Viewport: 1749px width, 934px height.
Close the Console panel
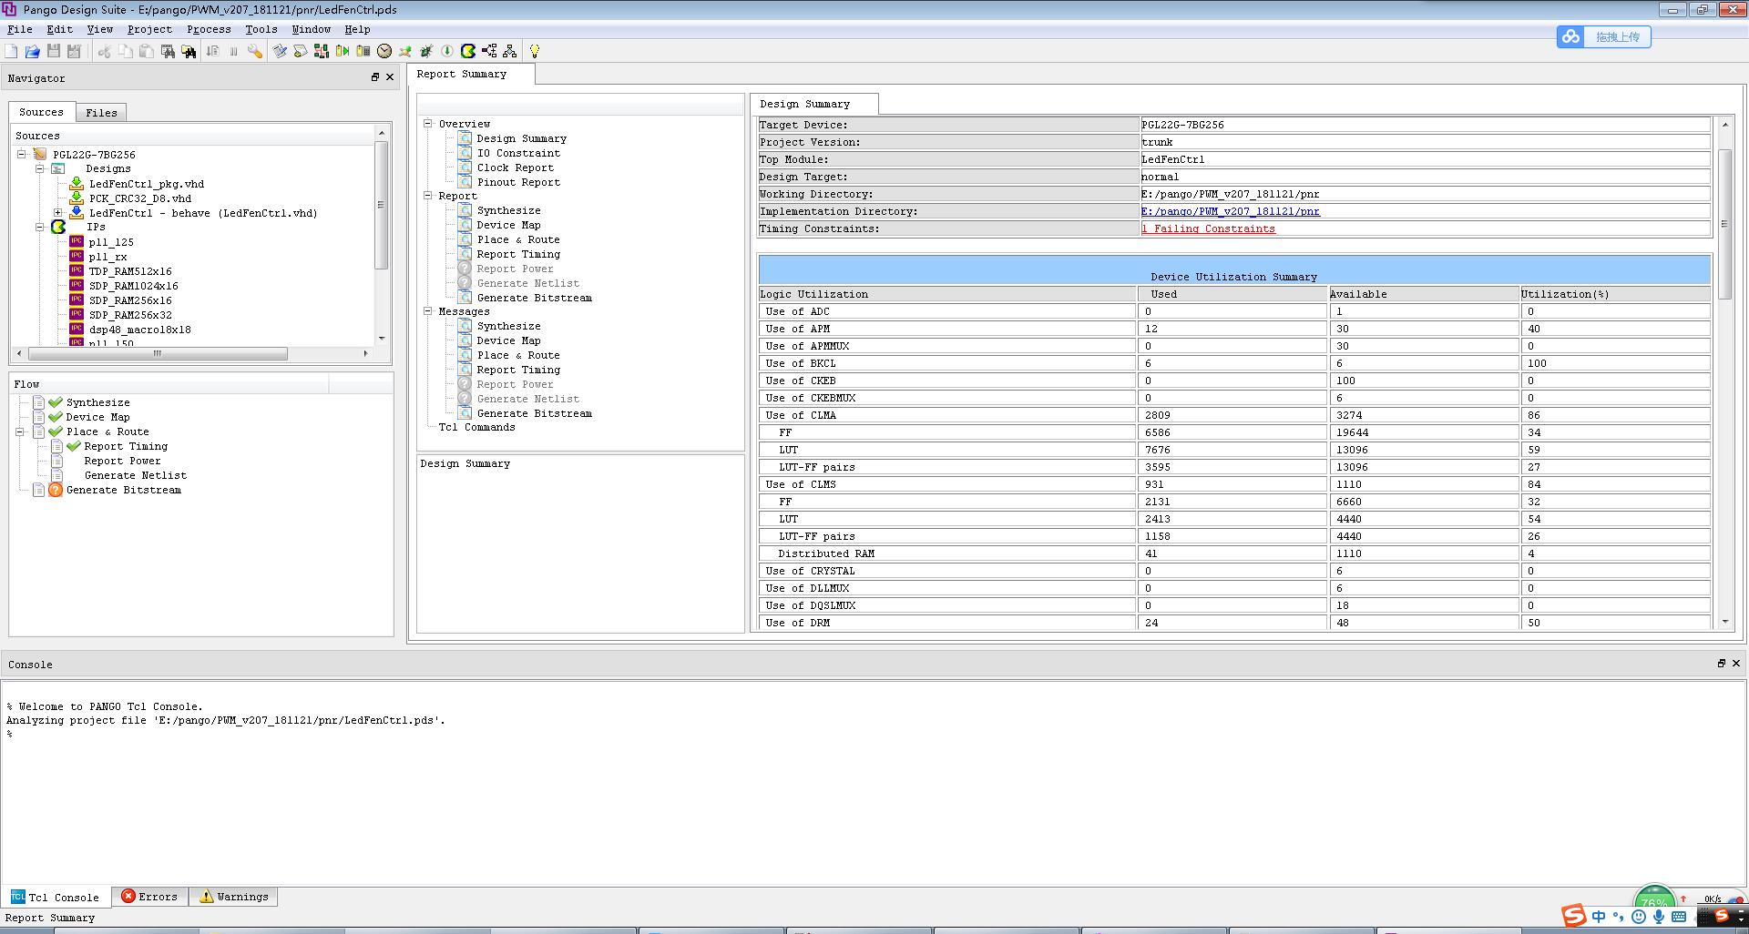coord(1736,664)
